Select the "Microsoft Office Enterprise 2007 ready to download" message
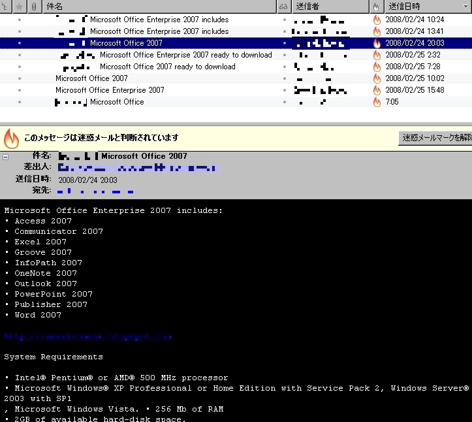The height and width of the screenshot is (422, 472). pyautogui.click(x=185, y=55)
